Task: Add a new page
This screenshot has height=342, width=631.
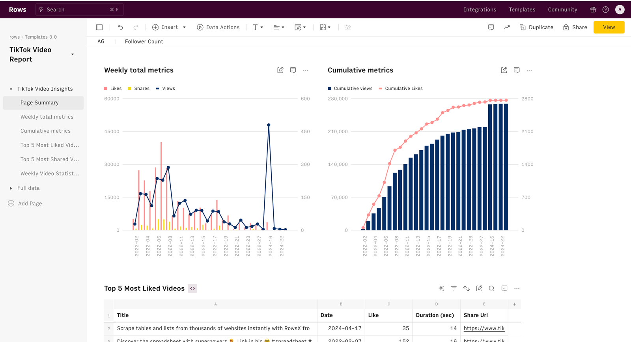Action: 25,204
